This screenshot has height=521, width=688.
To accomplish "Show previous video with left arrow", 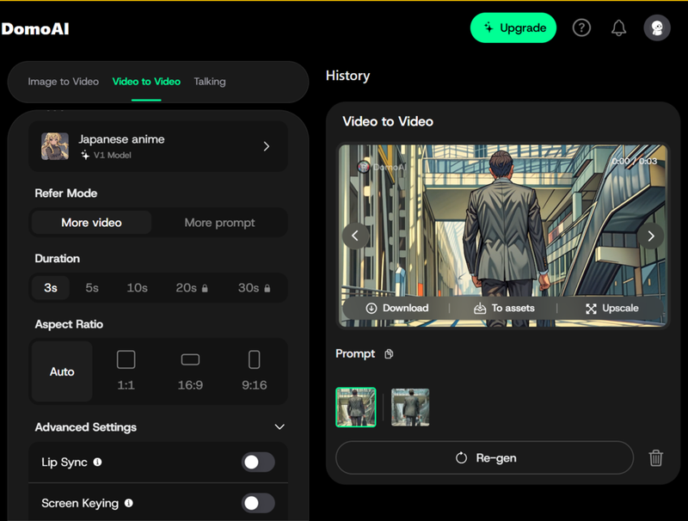I will [355, 236].
